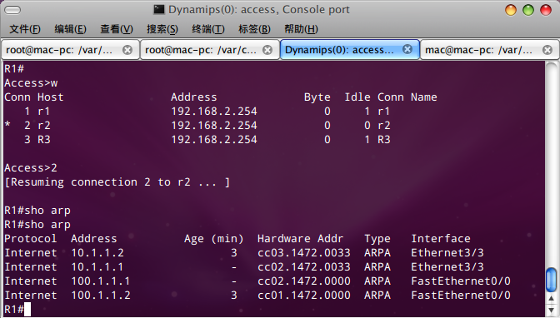The width and height of the screenshot is (560, 318).
Task: Click the Conn Host column header text
Action: tap(34, 97)
